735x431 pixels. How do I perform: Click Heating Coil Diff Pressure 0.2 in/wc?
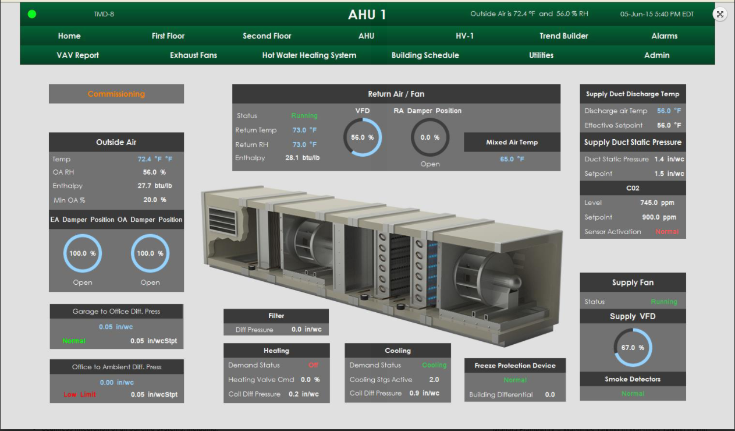pos(304,394)
